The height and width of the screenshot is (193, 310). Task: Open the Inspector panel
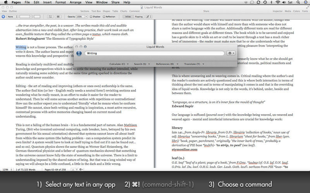(277, 11)
